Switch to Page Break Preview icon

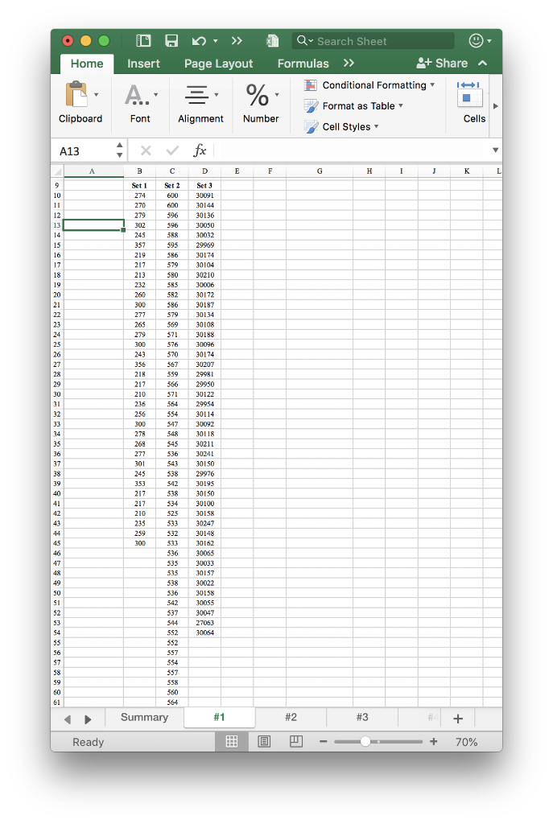(x=296, y=741)
